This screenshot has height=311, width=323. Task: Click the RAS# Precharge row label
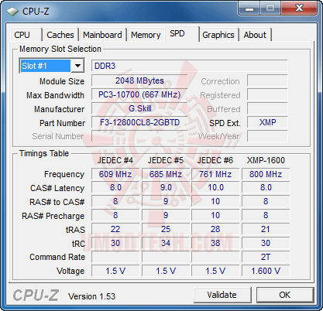point(53,216)
